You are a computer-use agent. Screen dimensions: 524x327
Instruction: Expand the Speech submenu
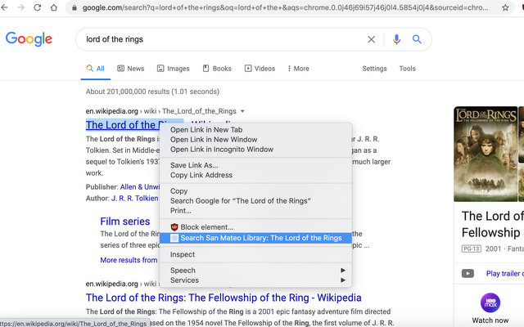click(257, 271)
